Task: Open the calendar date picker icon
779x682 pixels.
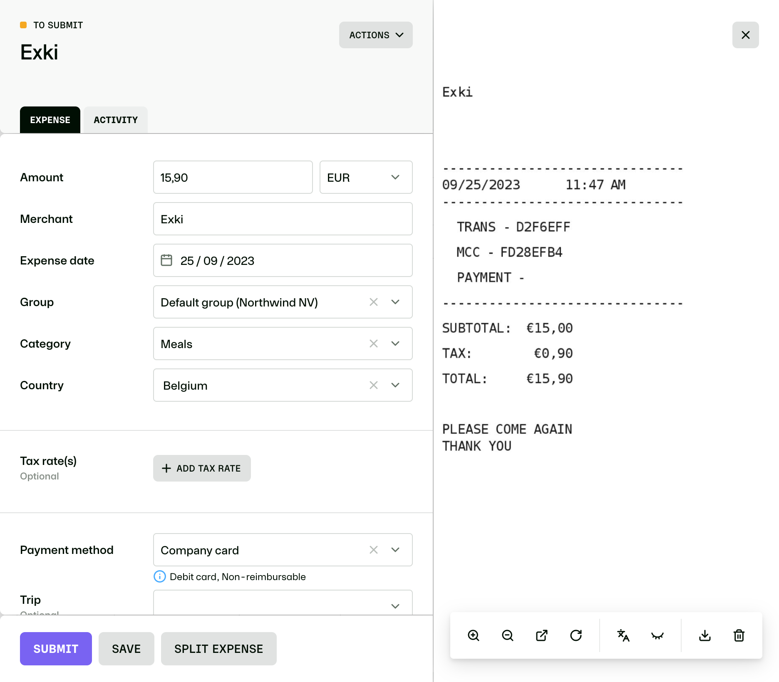Action: tap(166, 260)
